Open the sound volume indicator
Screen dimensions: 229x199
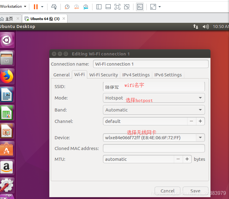click(x=206, y=26)
